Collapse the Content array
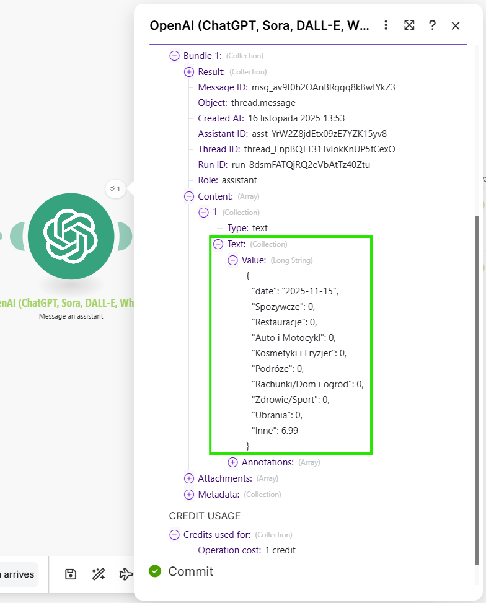This screenshot has height=603, width=486. (189, 196)
